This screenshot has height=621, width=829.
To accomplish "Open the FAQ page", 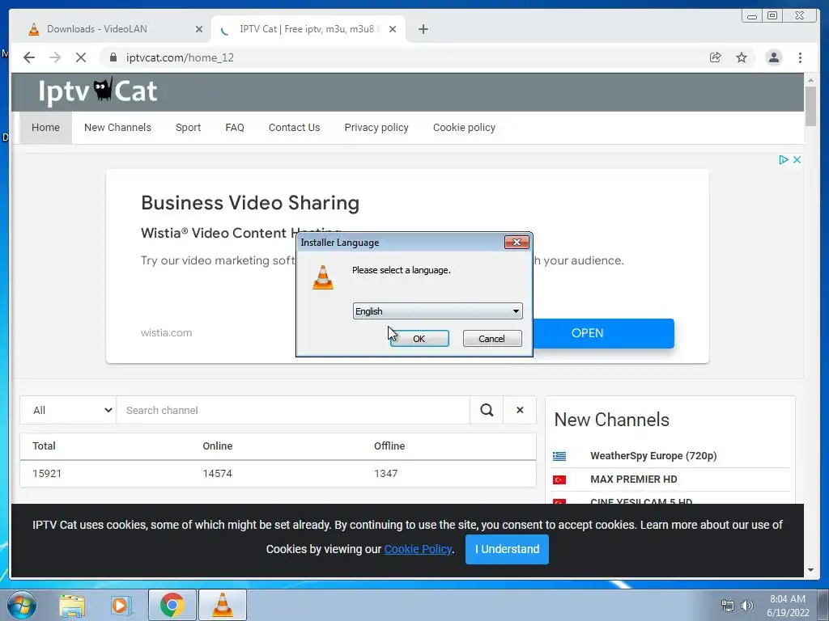I will tap(235, 127).
